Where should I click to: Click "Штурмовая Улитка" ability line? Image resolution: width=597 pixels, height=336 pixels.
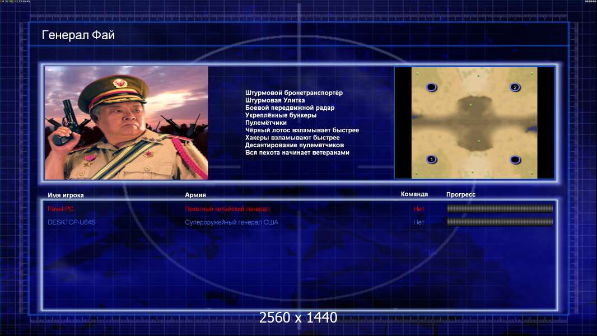(275, 100)
